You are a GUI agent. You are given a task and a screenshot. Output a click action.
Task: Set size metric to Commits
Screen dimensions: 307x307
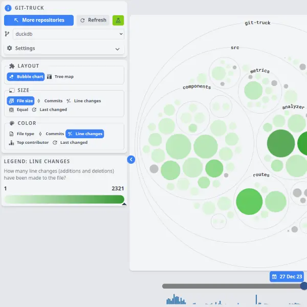click(x=50, y=101)
